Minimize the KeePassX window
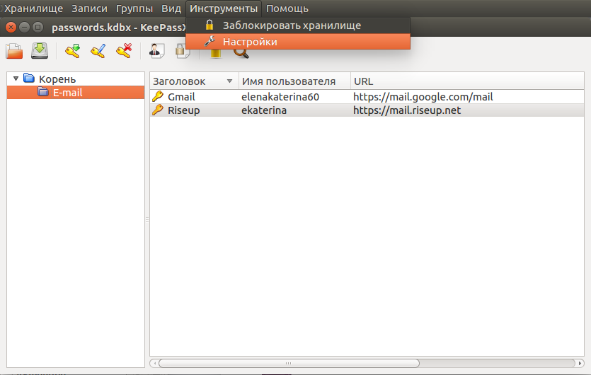Viewport: 591px width, 375px height. pos(24,27)
